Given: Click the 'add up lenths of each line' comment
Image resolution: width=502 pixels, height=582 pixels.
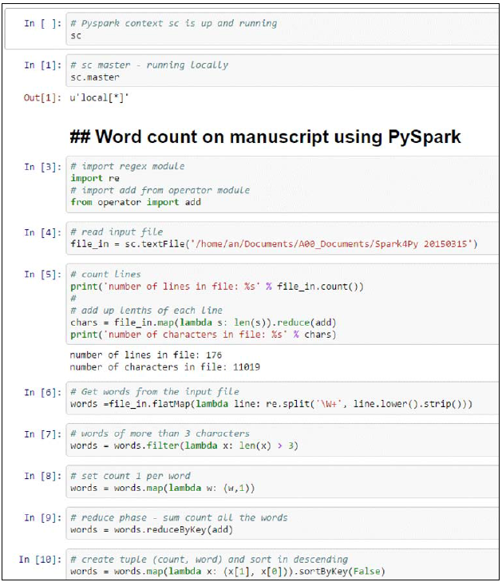Looking at the screenshot, I should click(x=147, y=311).
